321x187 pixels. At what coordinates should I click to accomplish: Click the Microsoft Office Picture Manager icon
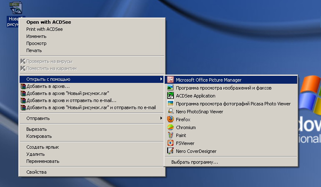tap(171, 80)
